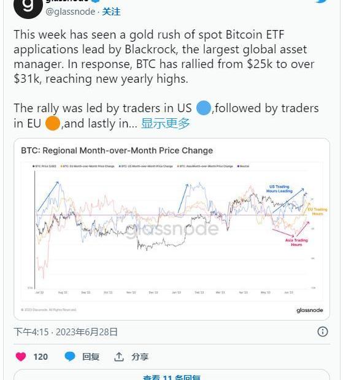Viewport: 343px width, 380px height.
Task: Open the tweet timestamp 下午4:15 · 2023年6月28日
Action: [x=66, y=332]
